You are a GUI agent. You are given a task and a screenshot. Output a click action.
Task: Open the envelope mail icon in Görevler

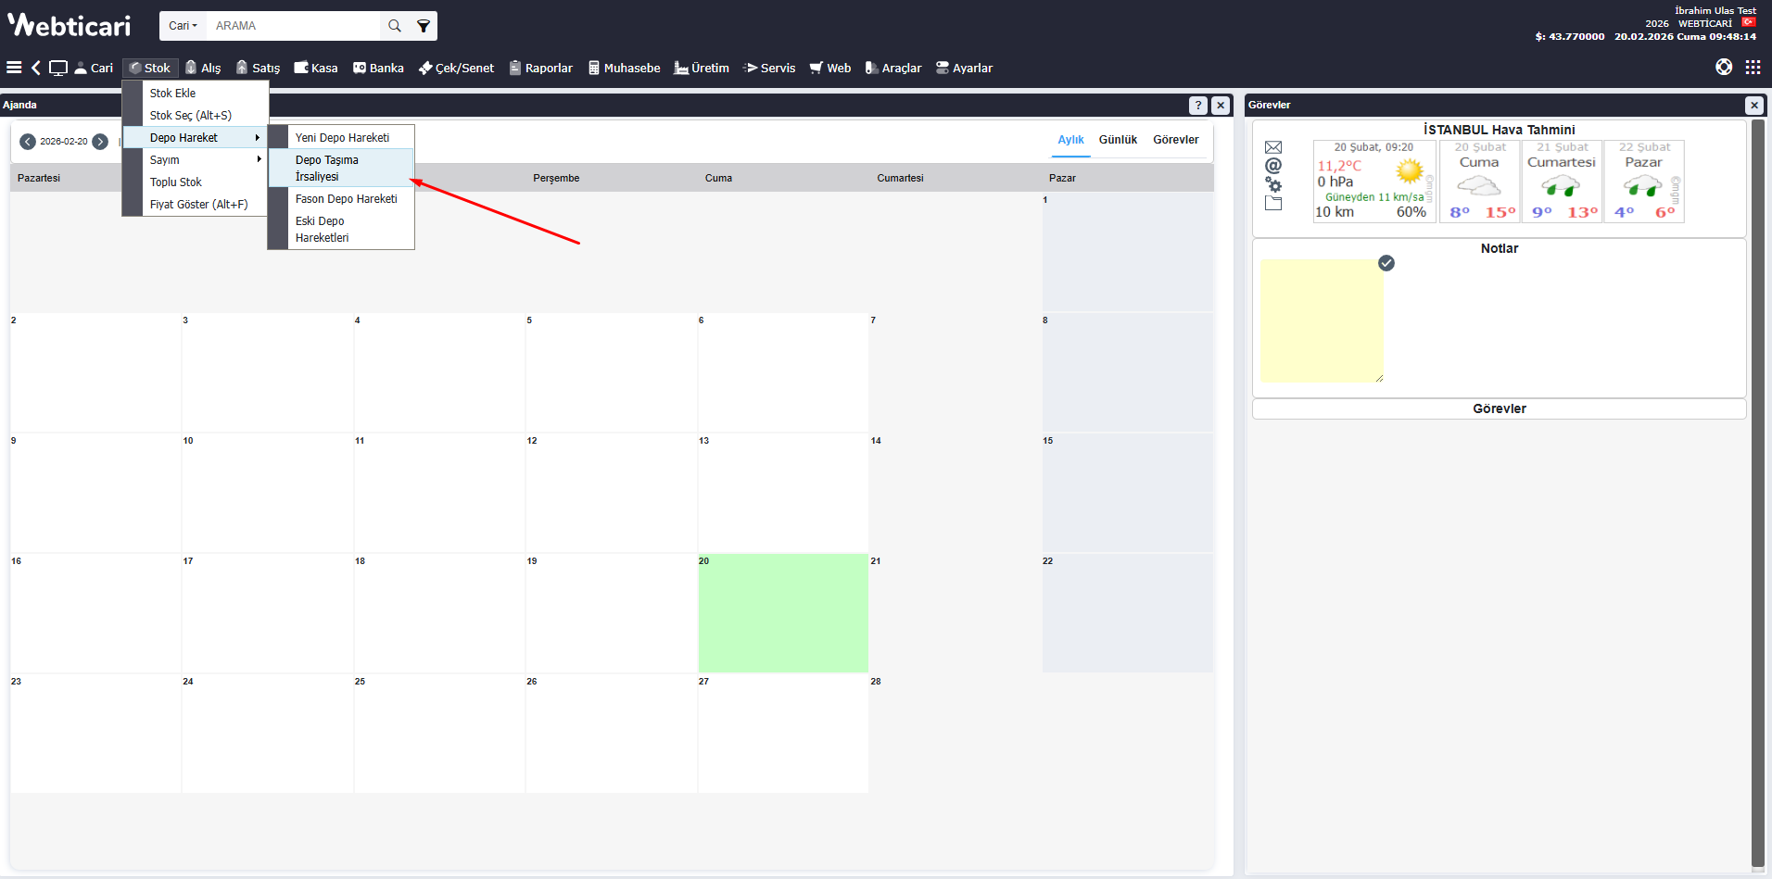(1273, 147)
